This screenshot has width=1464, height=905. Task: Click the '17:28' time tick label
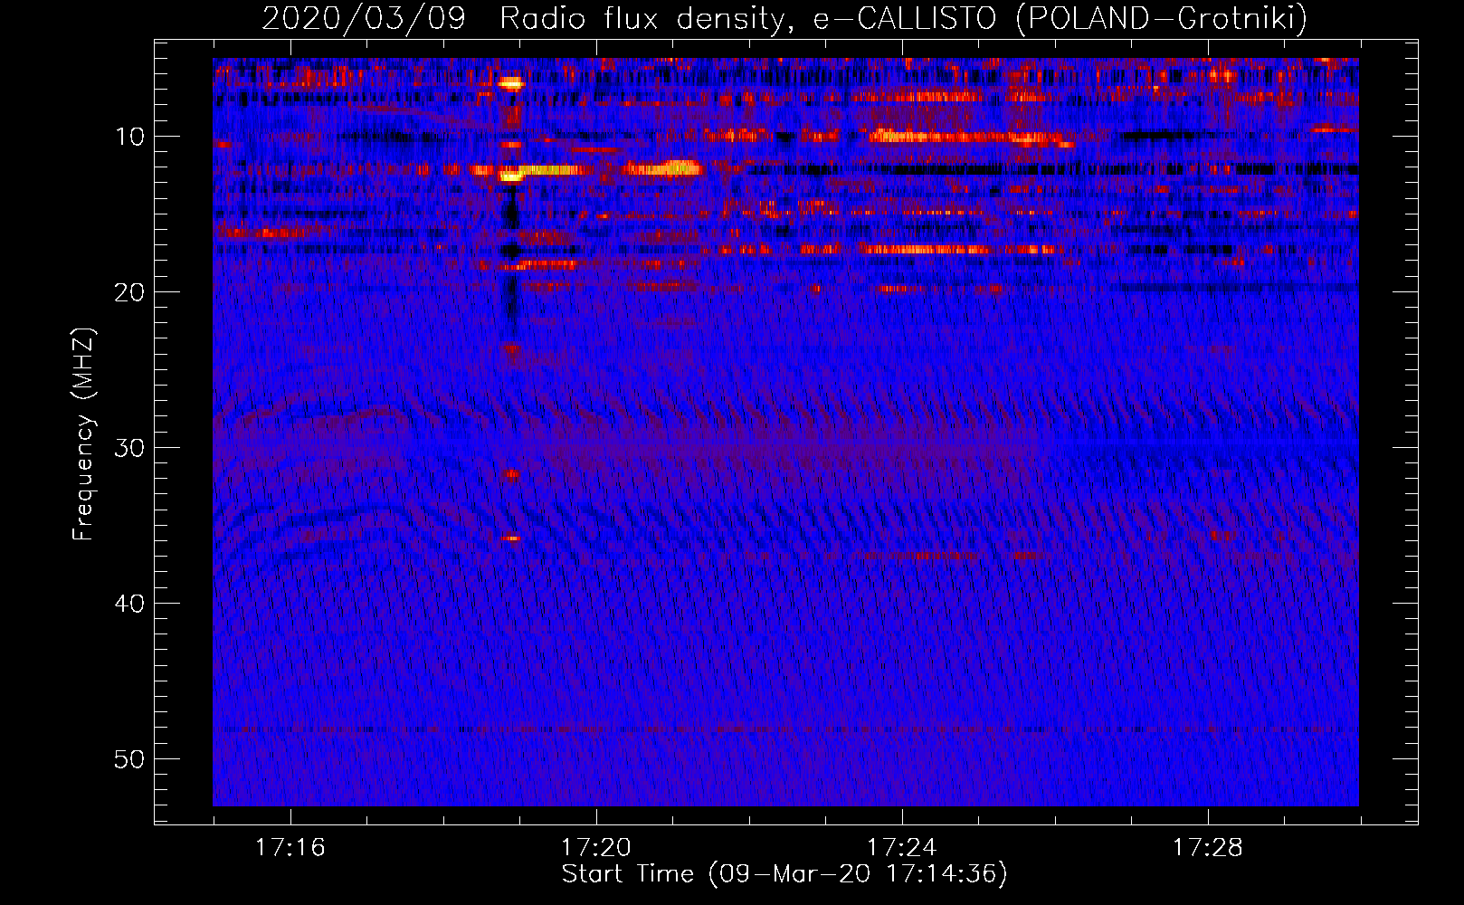pos(1208,847)
